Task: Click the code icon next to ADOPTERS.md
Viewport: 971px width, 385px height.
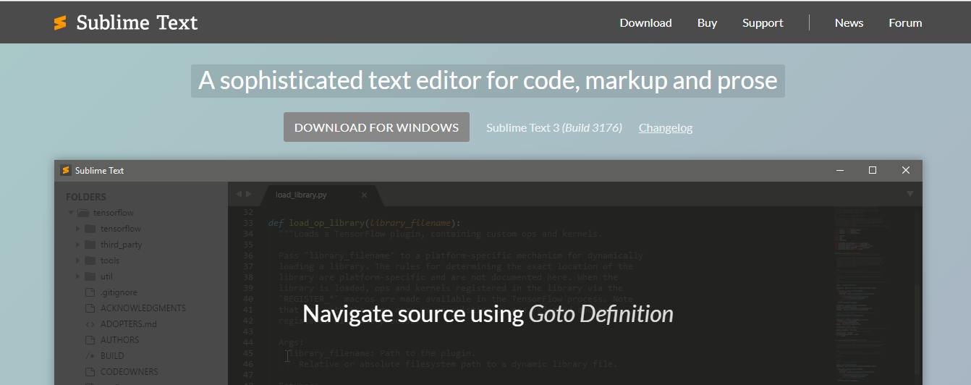Action: click(x=90, y=324)
